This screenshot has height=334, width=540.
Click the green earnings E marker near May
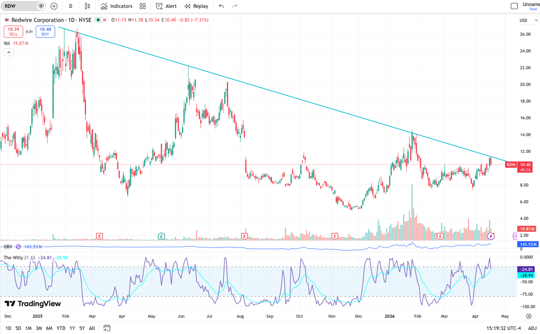(x=161, y=236)
